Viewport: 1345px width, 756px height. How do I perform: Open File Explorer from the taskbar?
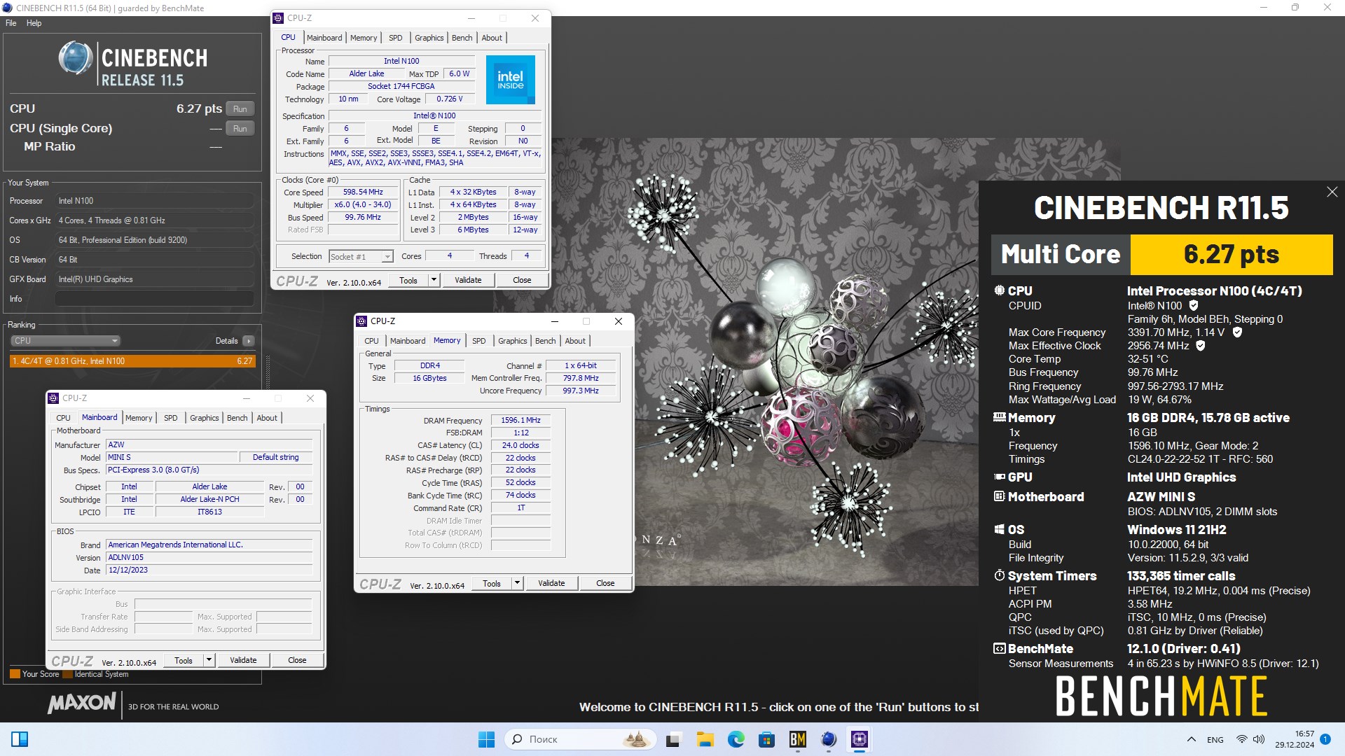click(x=705, y=739)
